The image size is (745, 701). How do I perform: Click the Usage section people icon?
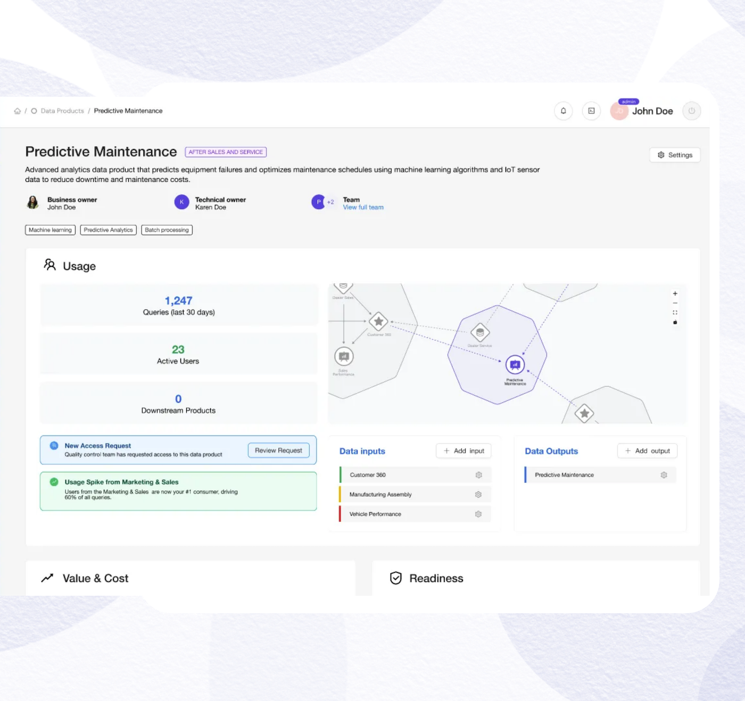tap(50, 265)
